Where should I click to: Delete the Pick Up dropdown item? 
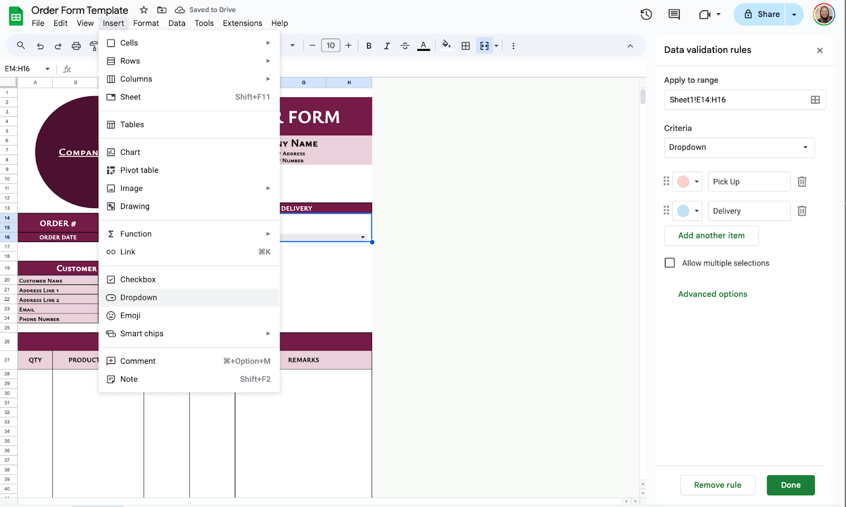click(x=802, y=182)
